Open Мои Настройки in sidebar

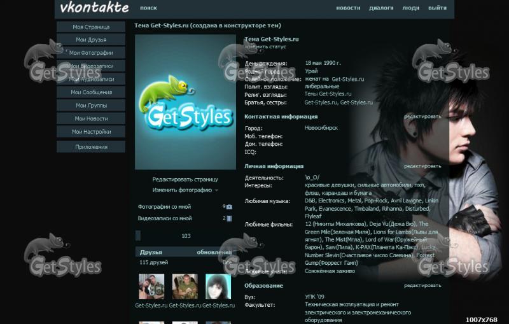(x=91, y=132)
